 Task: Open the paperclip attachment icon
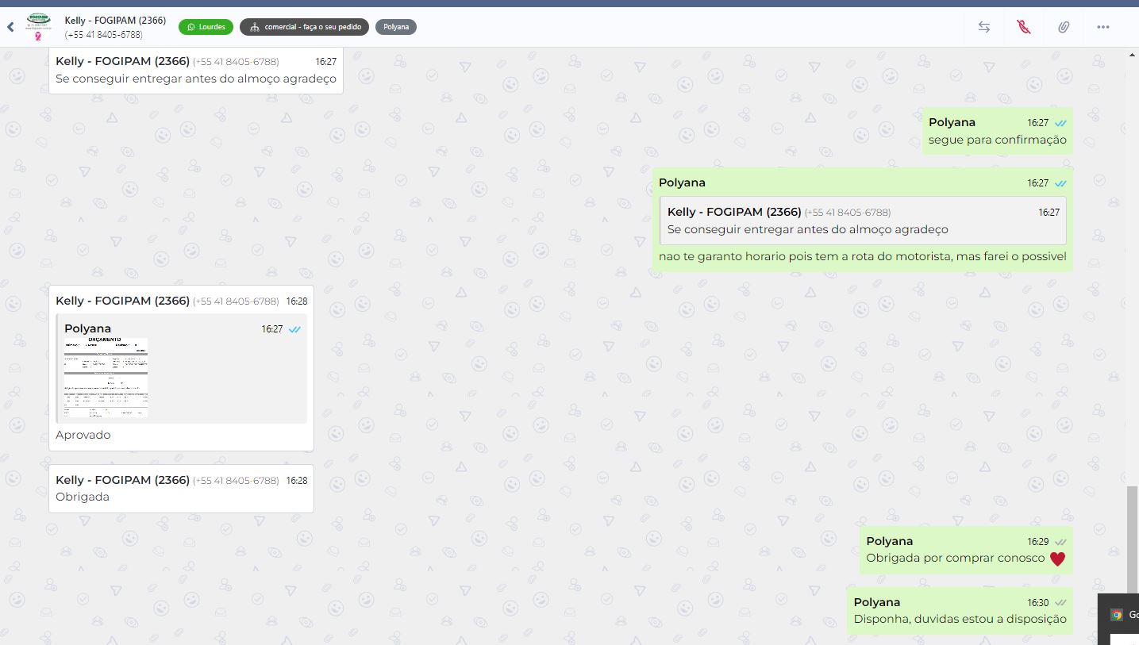[x=1063, y=27]
